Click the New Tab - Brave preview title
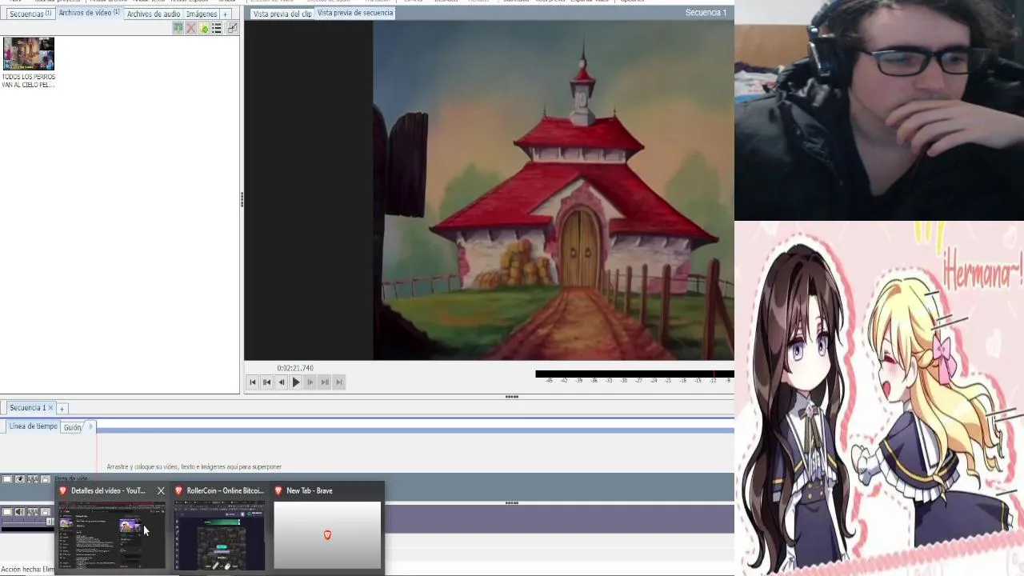The width and height of the screenshot is (1024, 576). pyautogui.click(x=309, y=490)
